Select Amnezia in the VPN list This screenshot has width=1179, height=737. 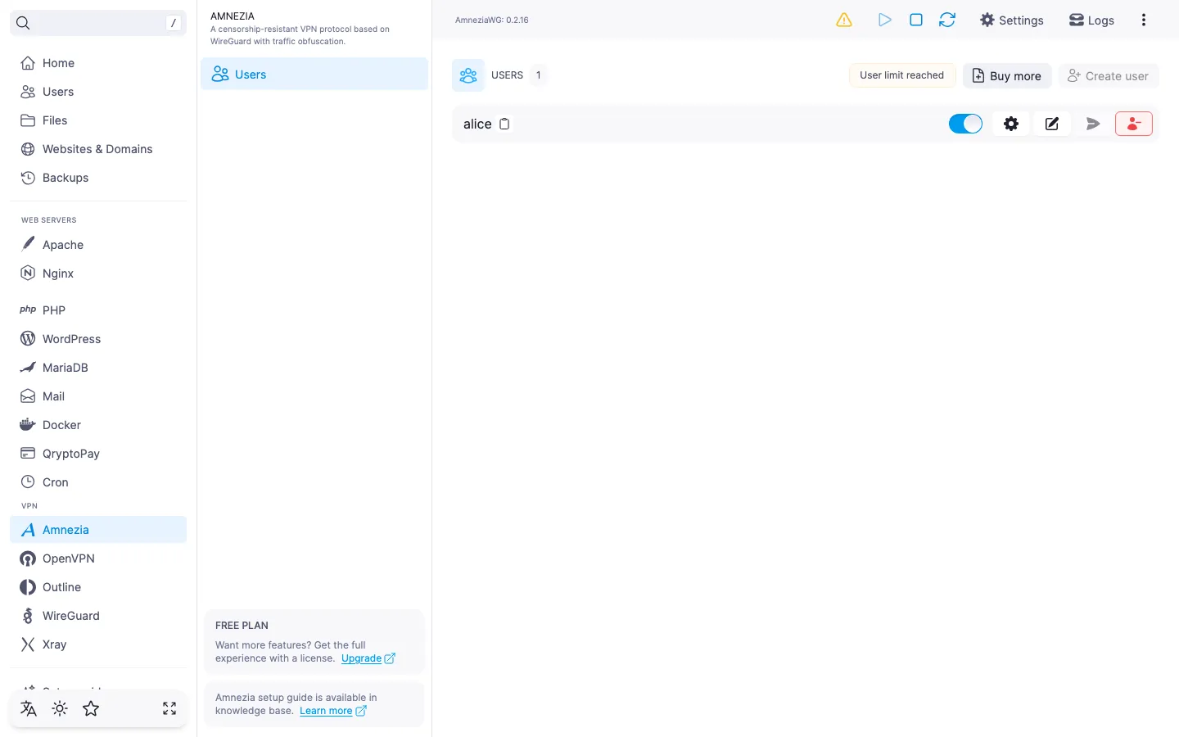coord(98,530)
